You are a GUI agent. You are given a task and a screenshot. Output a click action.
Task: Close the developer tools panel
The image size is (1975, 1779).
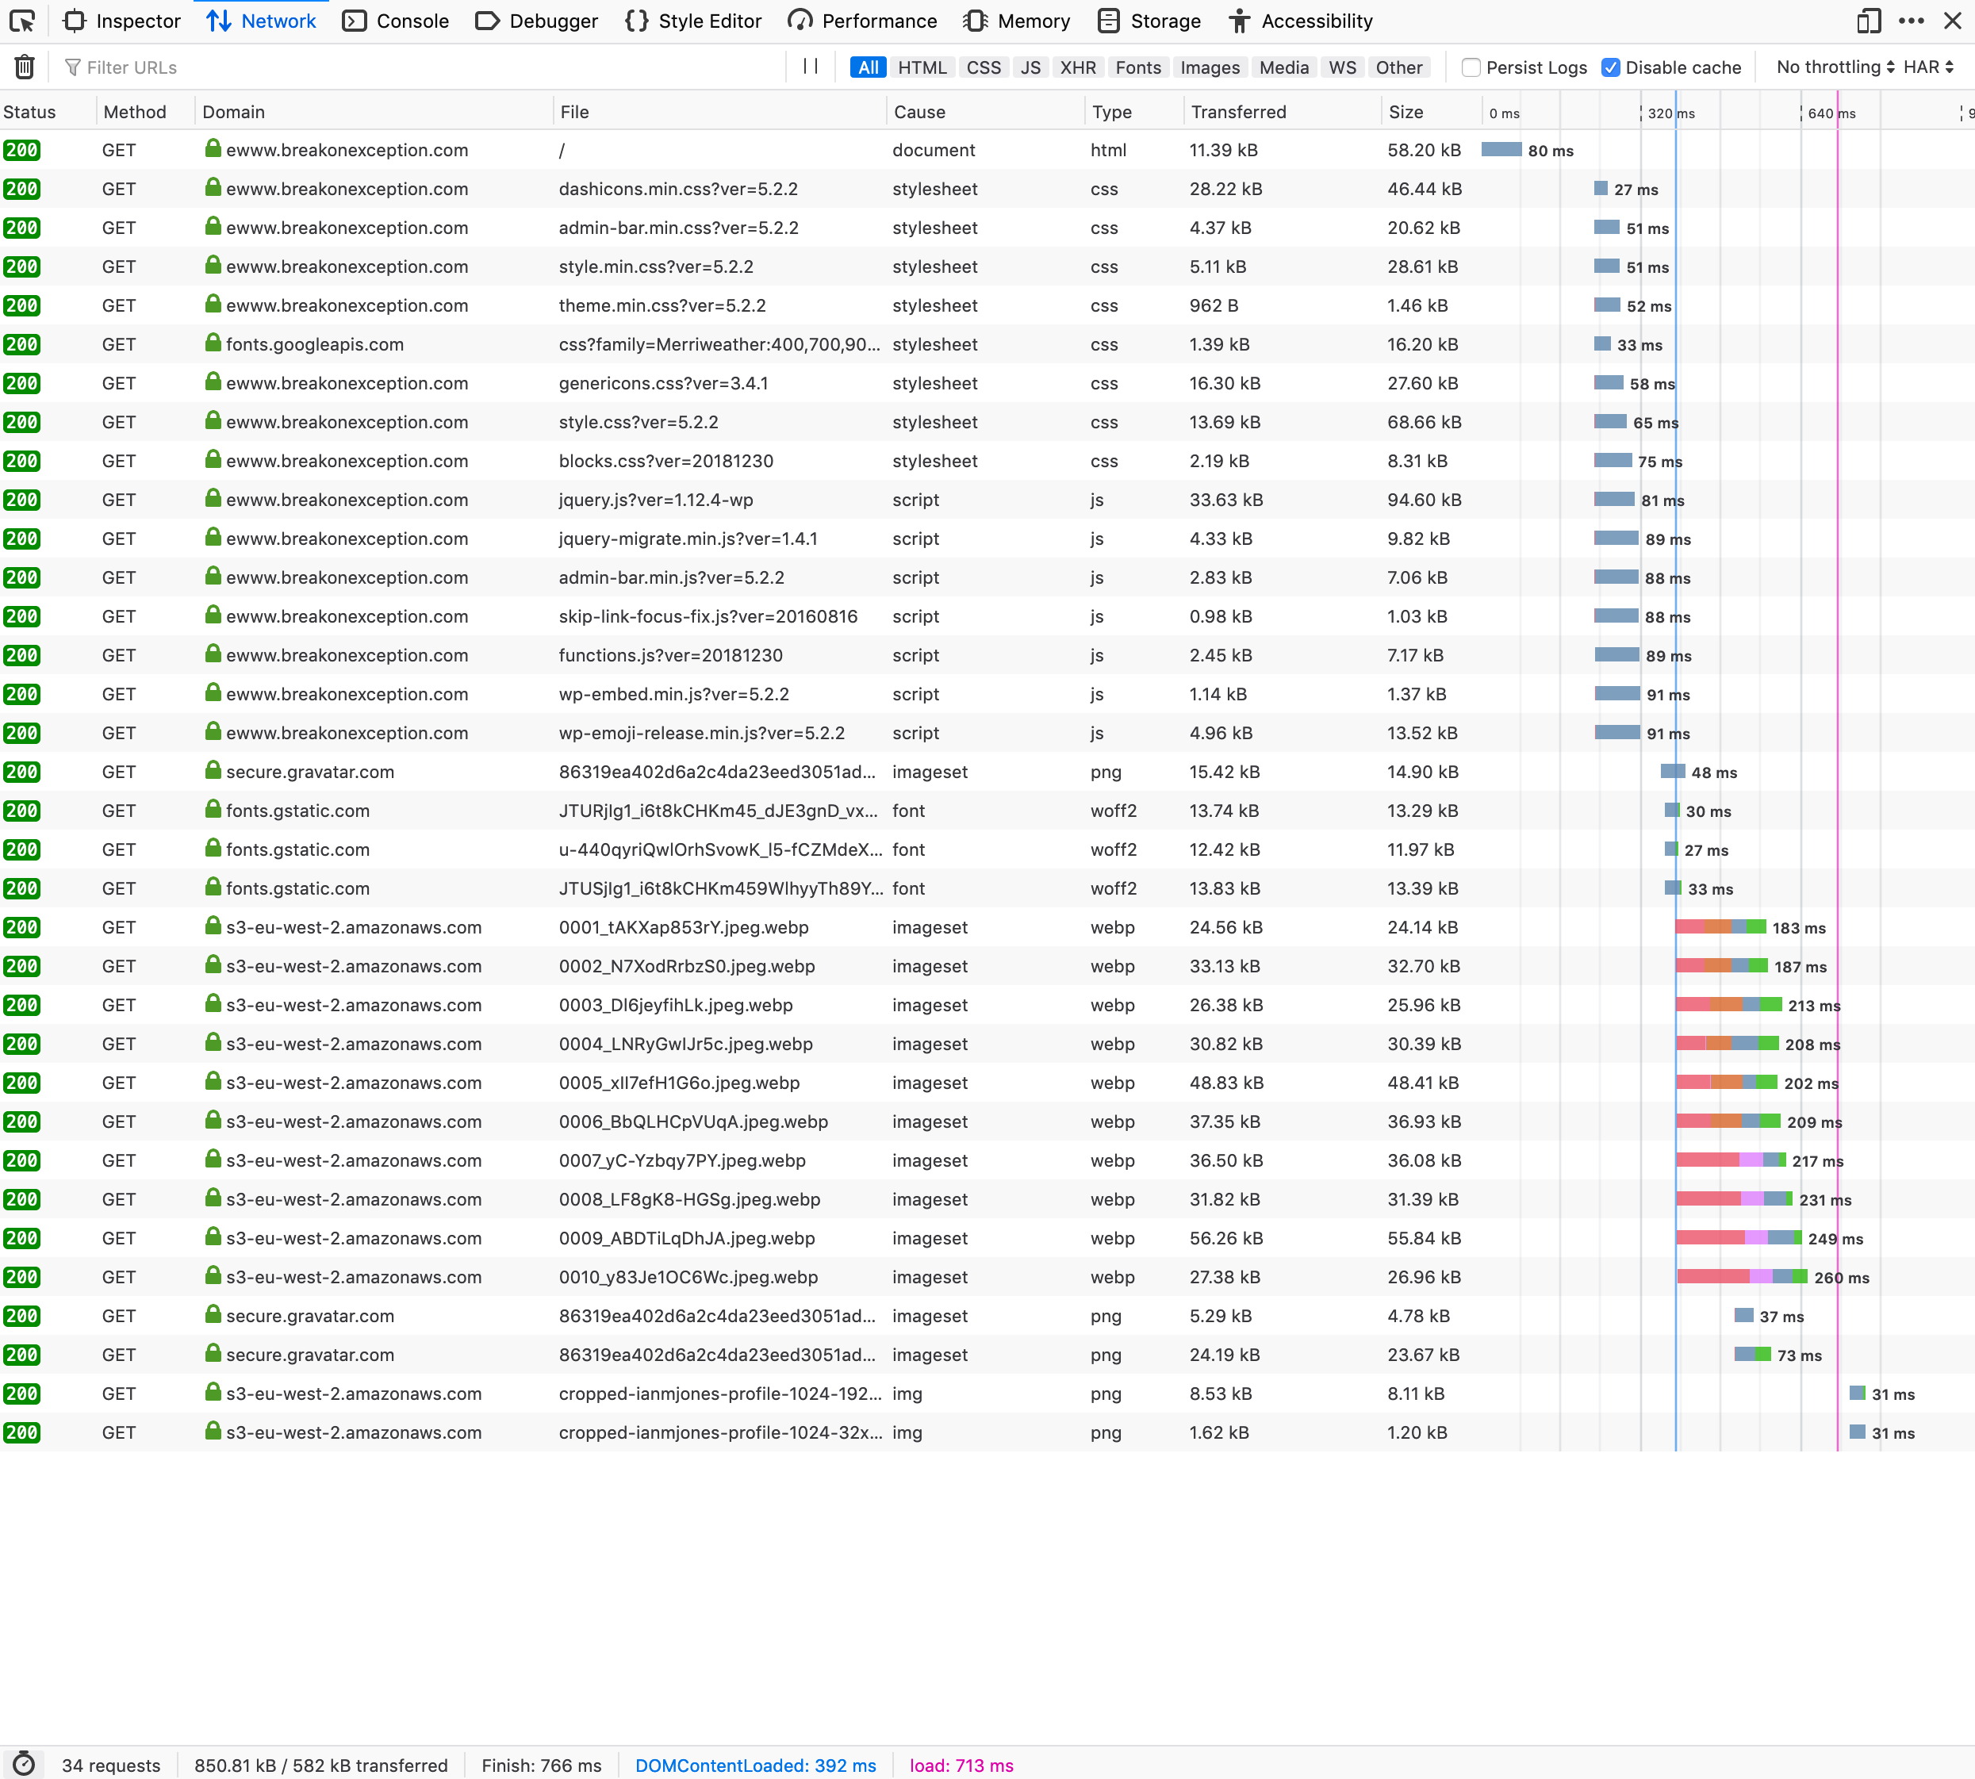pyautogui.click(x=1953, y=21)
